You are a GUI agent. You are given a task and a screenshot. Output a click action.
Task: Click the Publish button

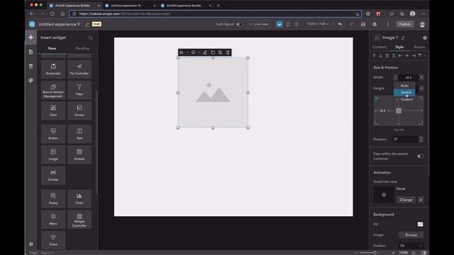pyautogui.click(x=405, y=24)
